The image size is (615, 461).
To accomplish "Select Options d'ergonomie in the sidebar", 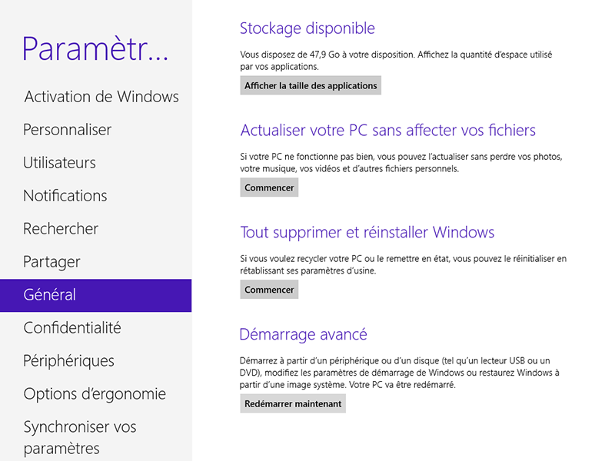I will tap(95, 394).
